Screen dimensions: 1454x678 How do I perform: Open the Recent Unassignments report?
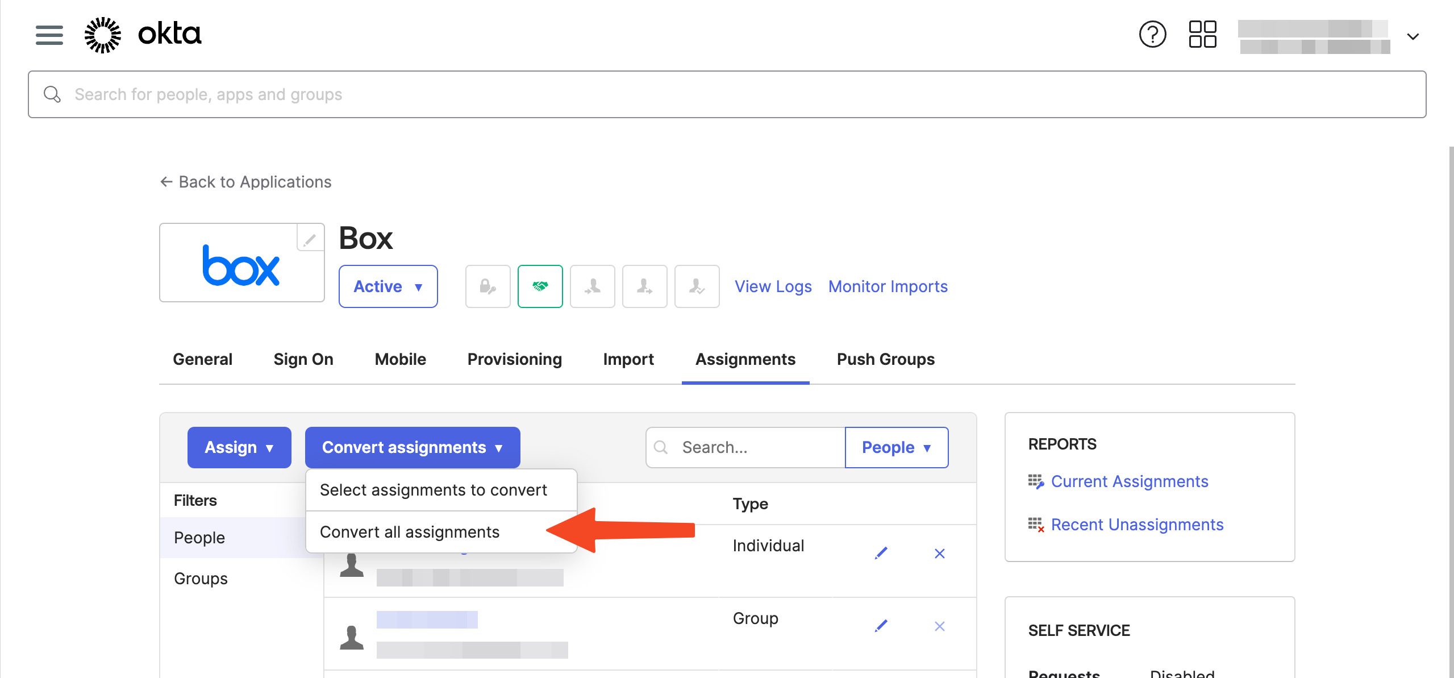point(1137,525)
